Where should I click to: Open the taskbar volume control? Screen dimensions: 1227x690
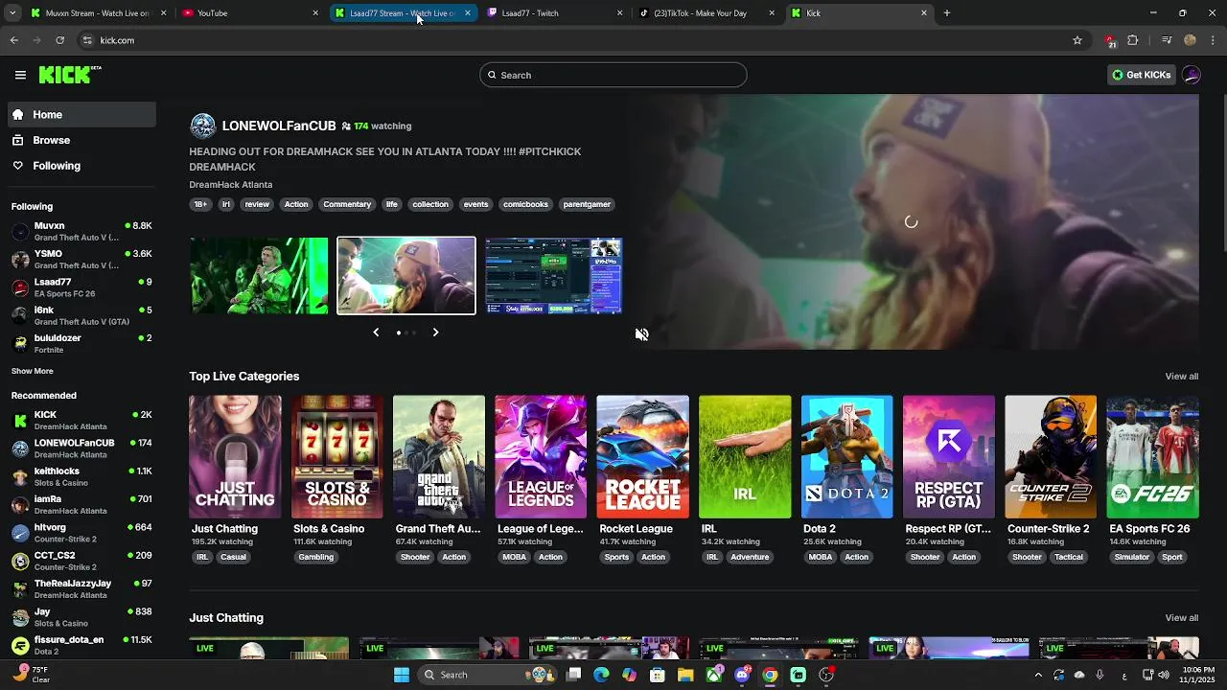[x=1164, y=675]
